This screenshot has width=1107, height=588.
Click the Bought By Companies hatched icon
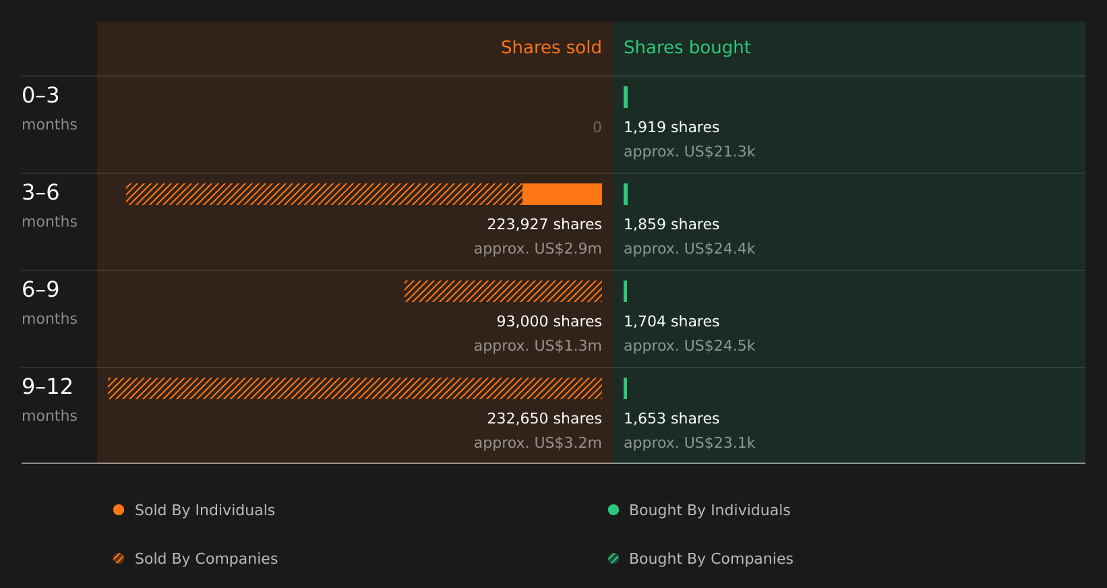tap(614, 558)
